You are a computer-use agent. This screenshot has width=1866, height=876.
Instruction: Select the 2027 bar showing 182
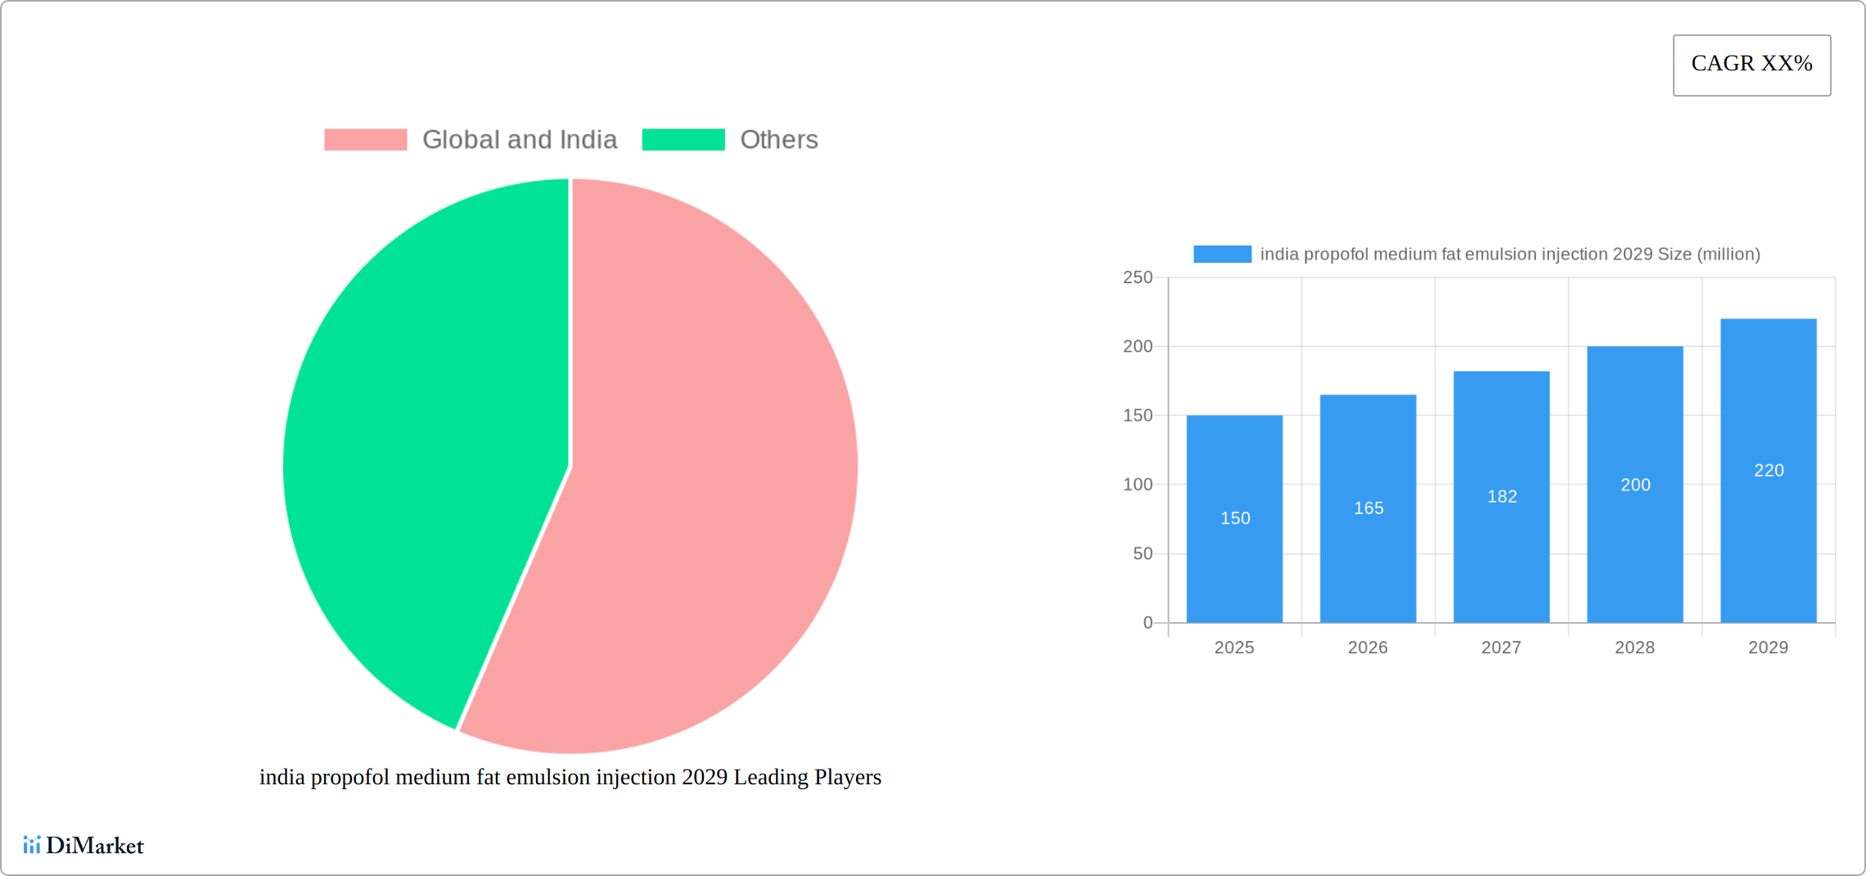point(1501,497)
